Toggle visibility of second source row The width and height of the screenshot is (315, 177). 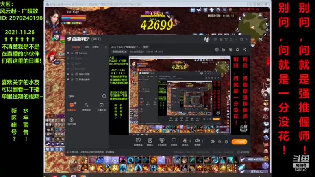(x=68, y=58)
